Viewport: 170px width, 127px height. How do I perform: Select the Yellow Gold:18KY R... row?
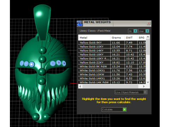pyautogui.click(x=112, y=59)
